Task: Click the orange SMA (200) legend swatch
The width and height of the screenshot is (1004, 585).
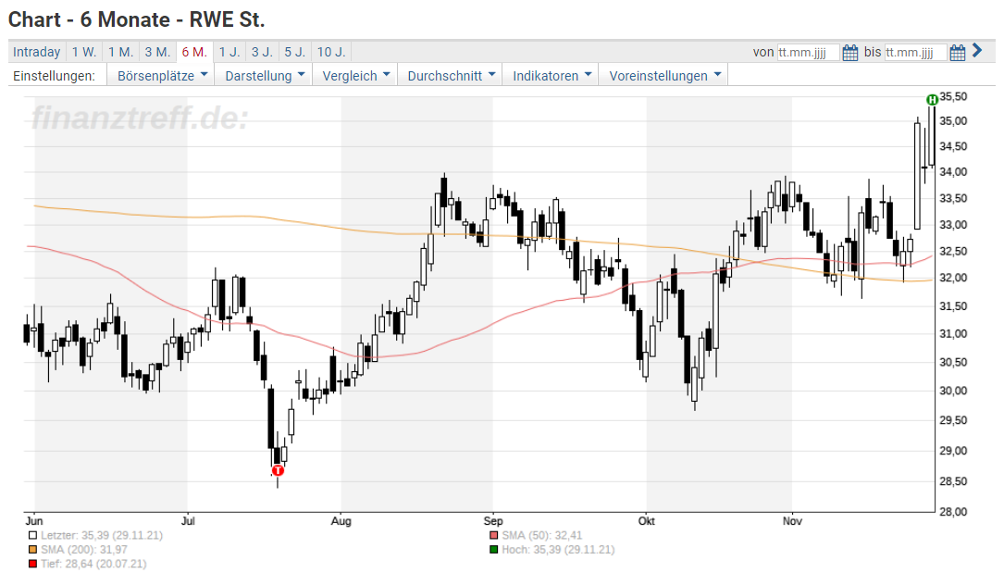Action: (x=32, y=550)
